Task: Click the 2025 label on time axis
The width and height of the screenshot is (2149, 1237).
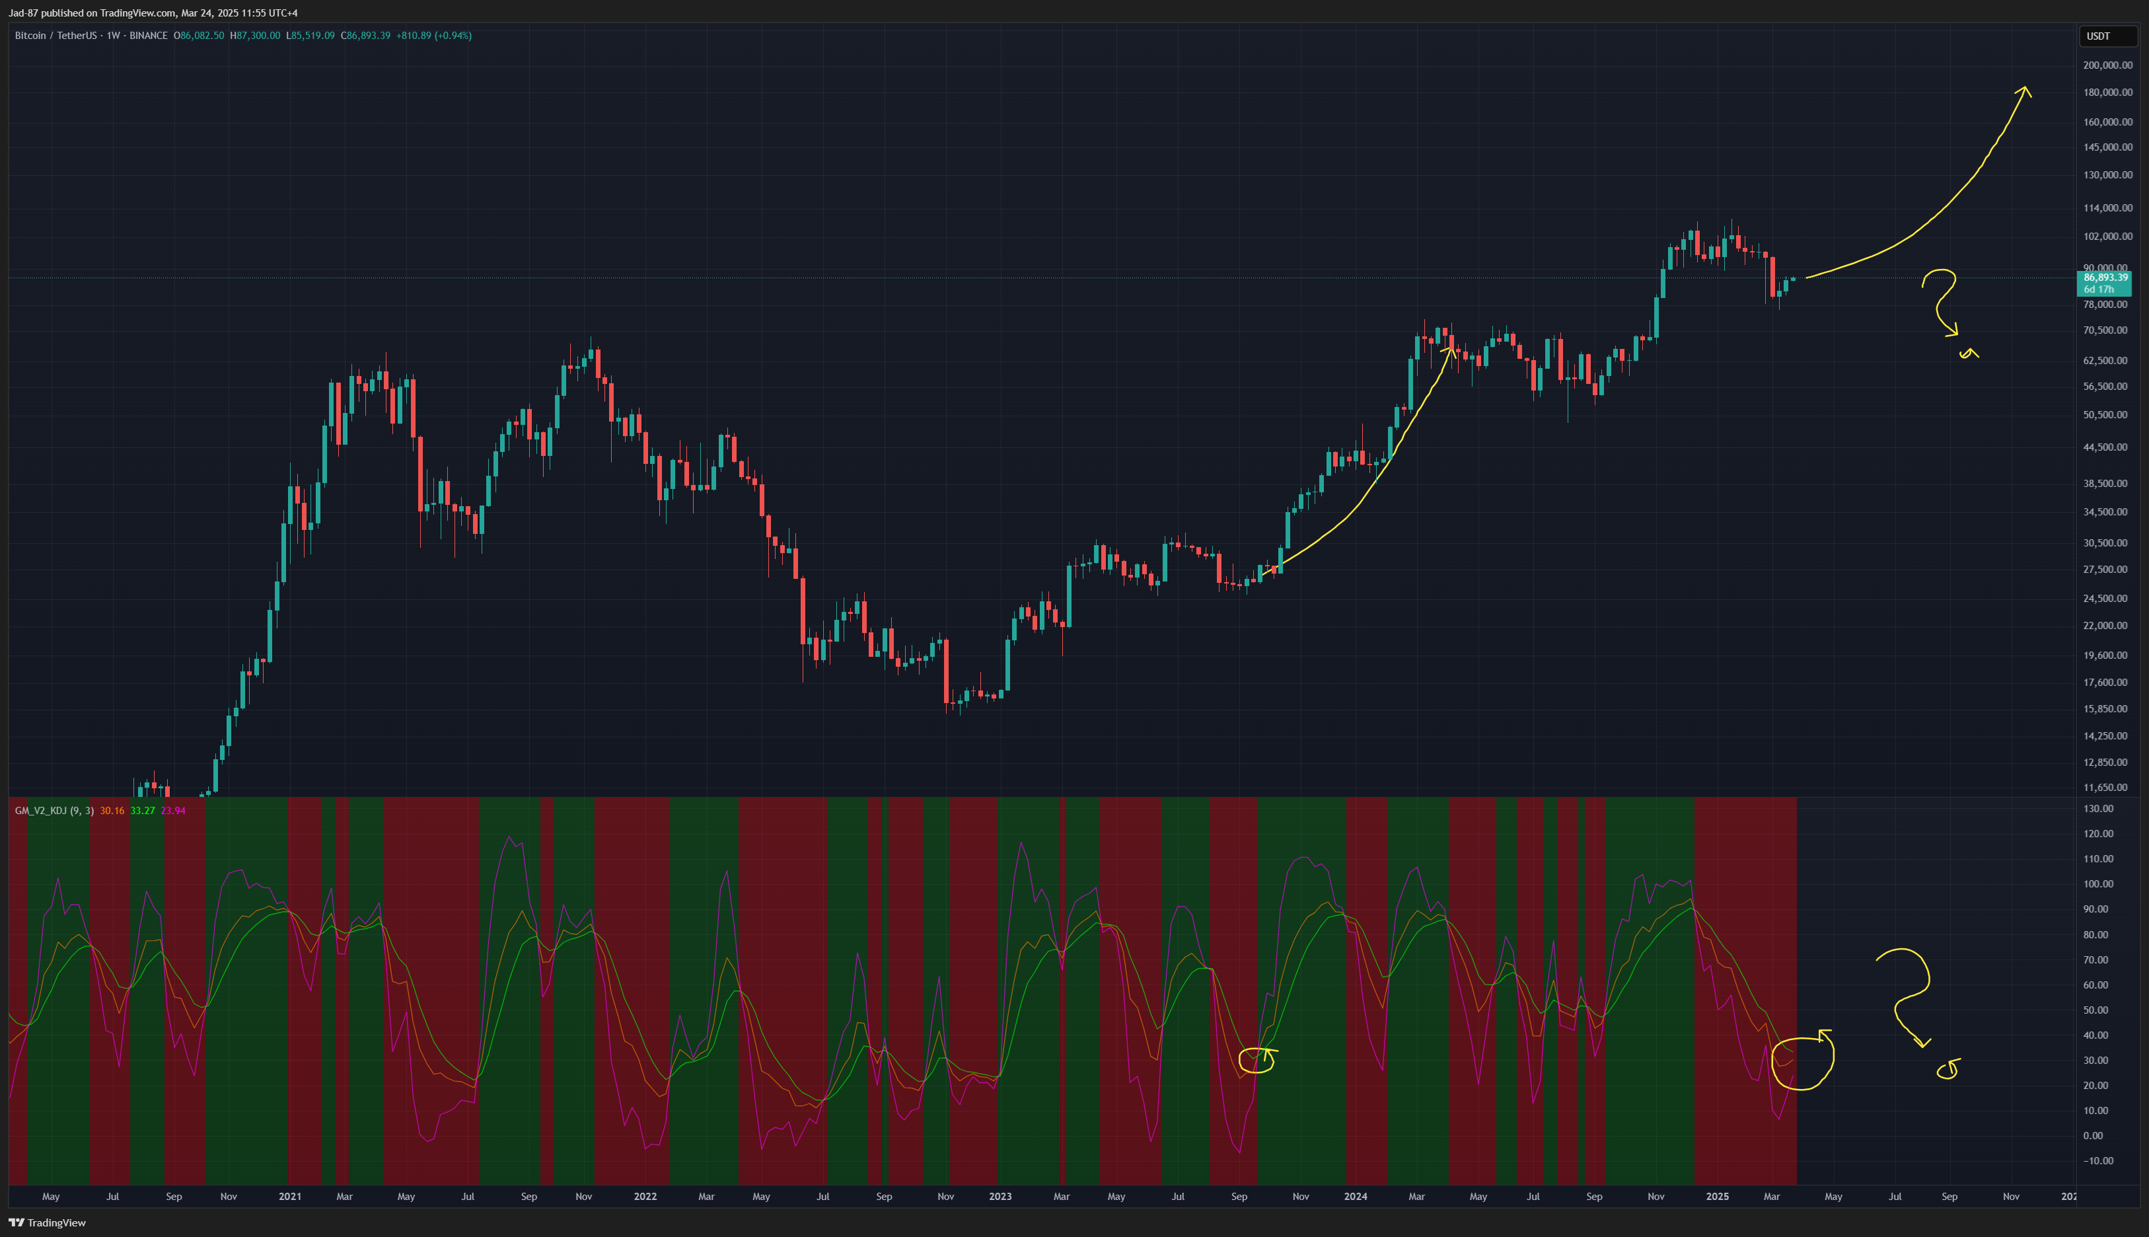Action: [1718, 1197]
